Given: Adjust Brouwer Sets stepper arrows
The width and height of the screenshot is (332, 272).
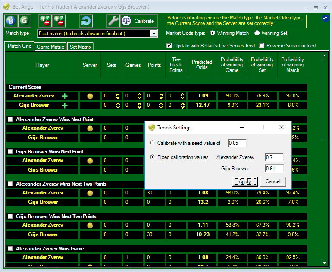Looking at the screenshot, I should click(x=118, y=106).
